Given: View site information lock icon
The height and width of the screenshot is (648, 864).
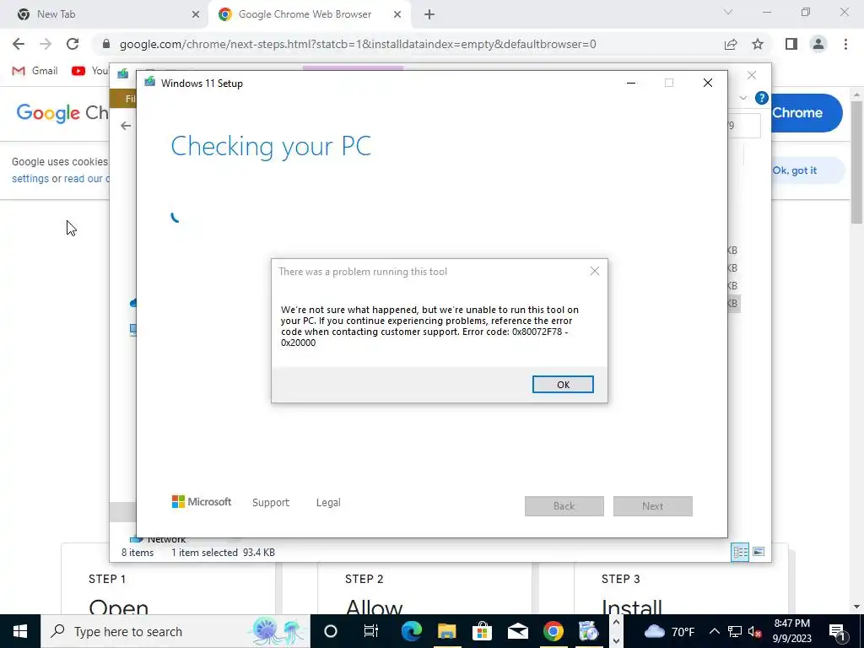Looking at the screenshot, I should tap(106, 44).
